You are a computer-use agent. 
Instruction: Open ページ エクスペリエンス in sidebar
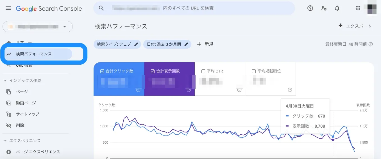click(38, 152)
